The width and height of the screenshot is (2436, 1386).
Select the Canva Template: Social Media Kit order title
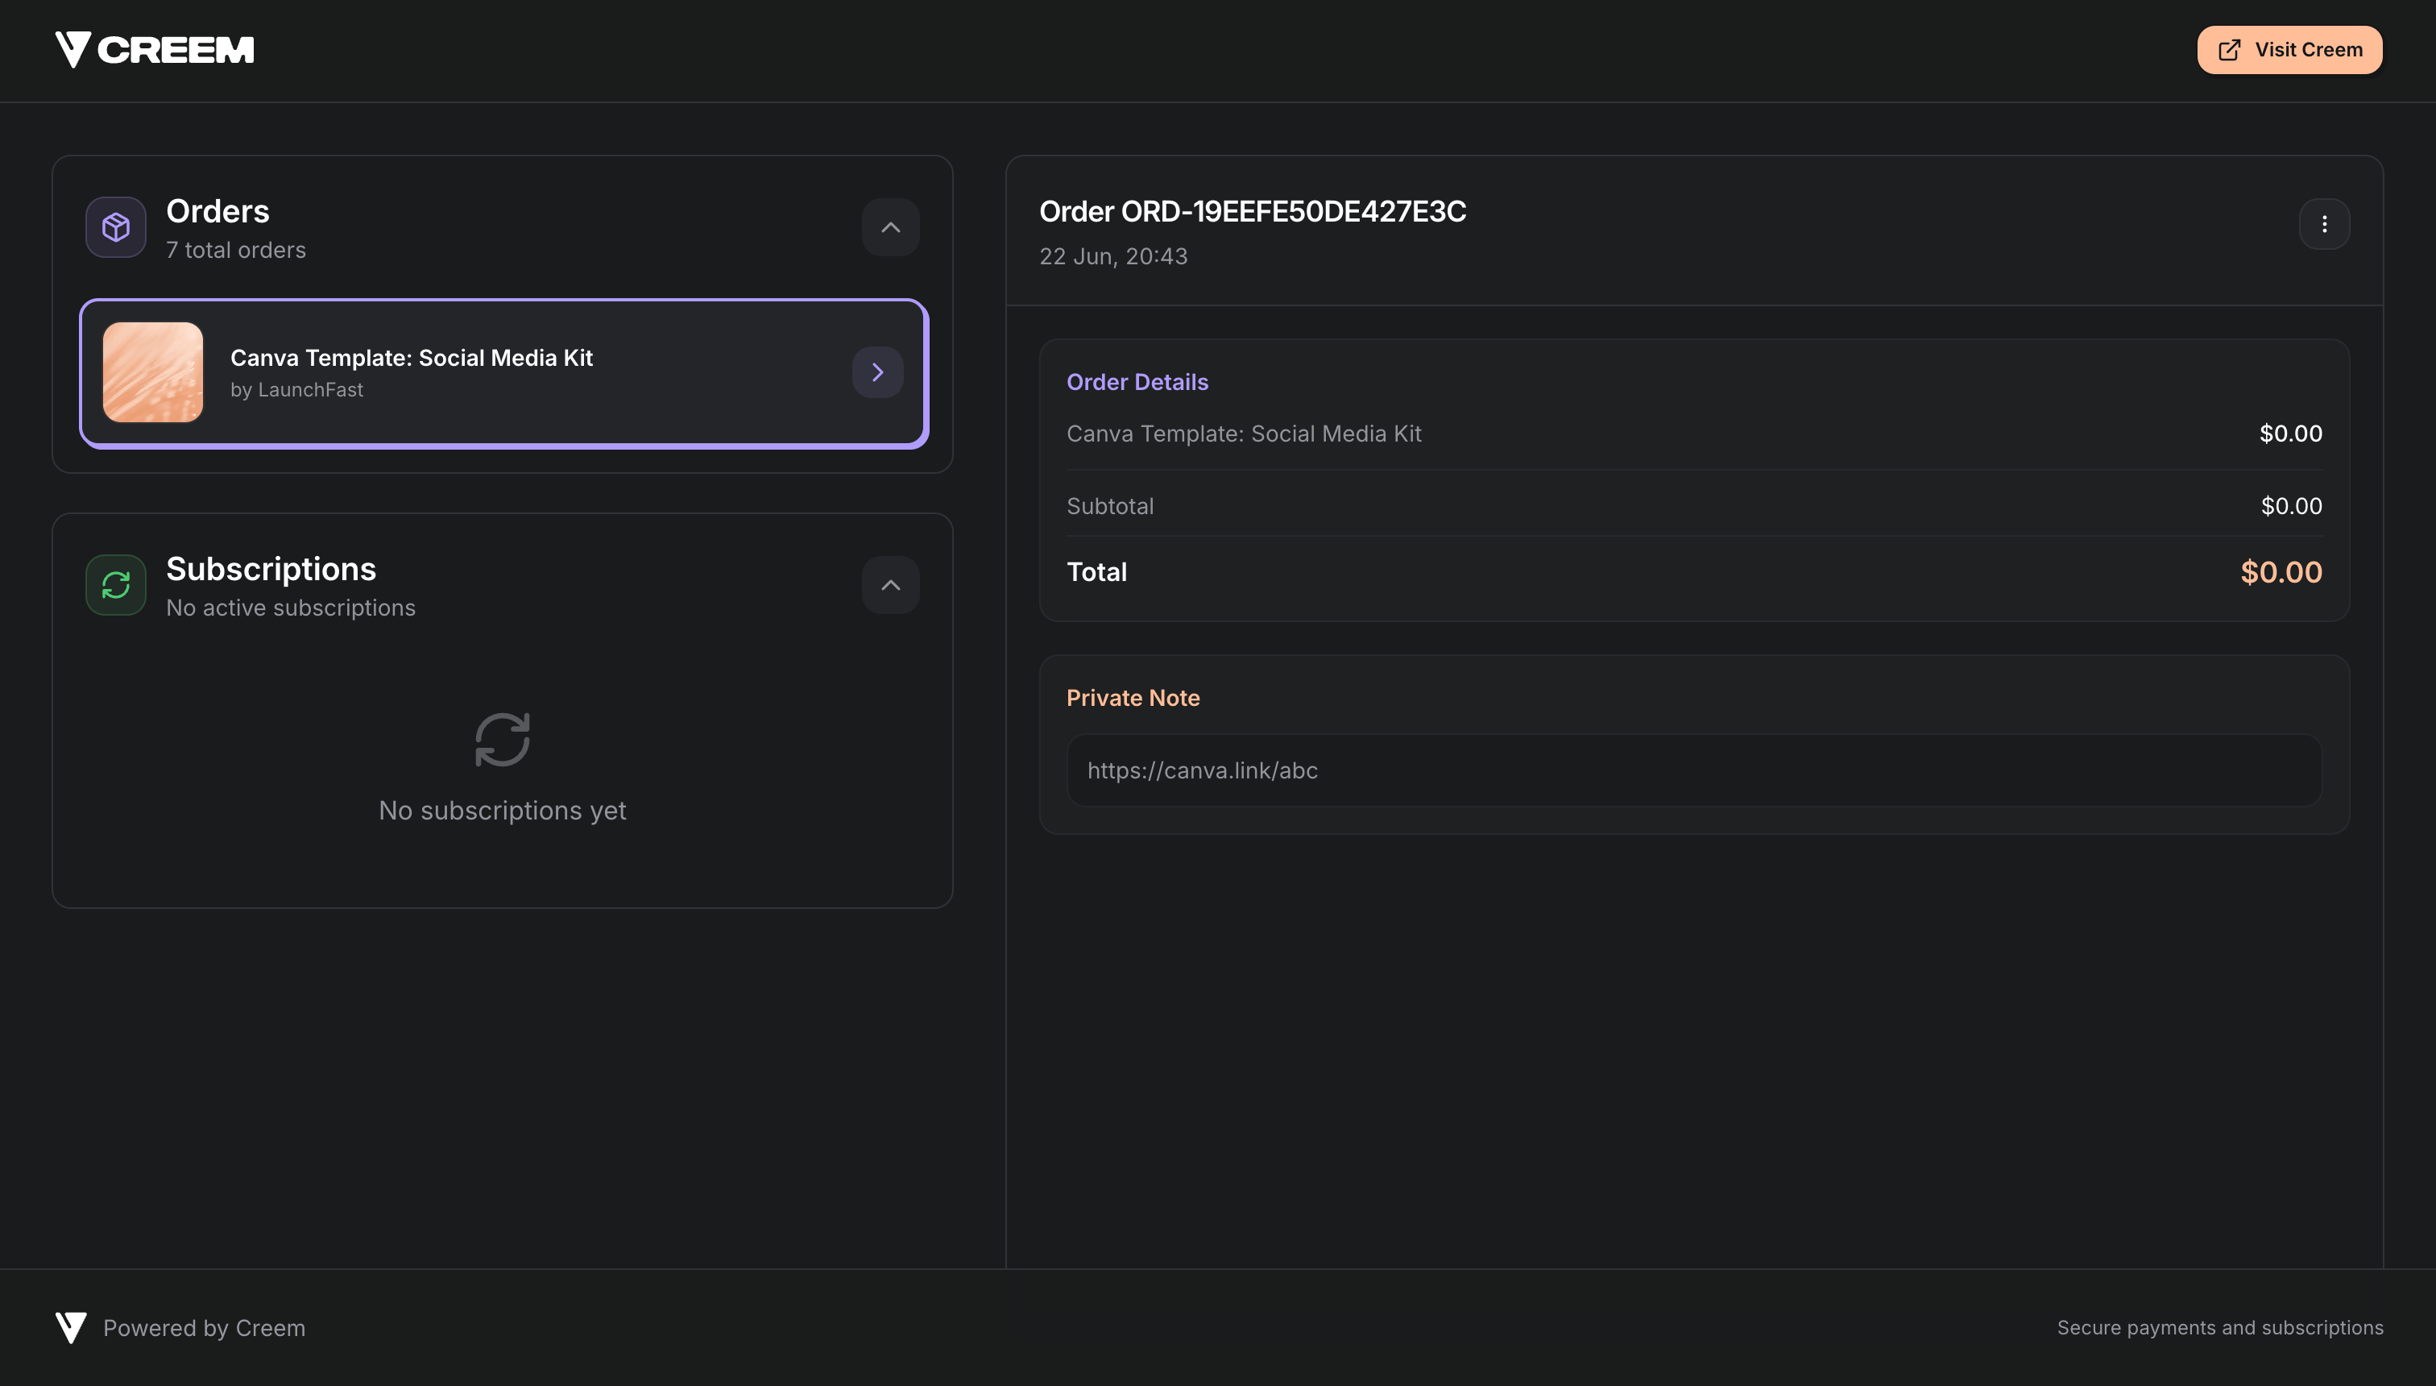[x=411, y=358]
